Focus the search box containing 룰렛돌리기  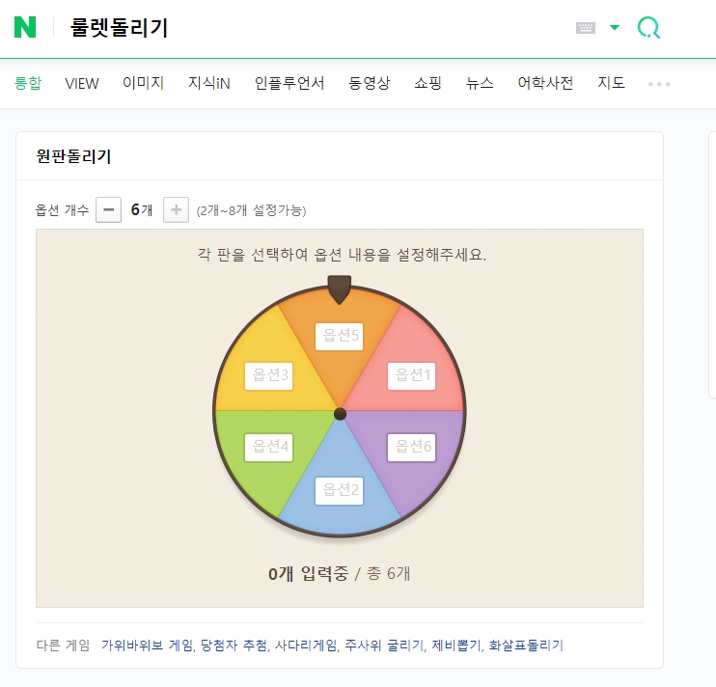(120, 27)
